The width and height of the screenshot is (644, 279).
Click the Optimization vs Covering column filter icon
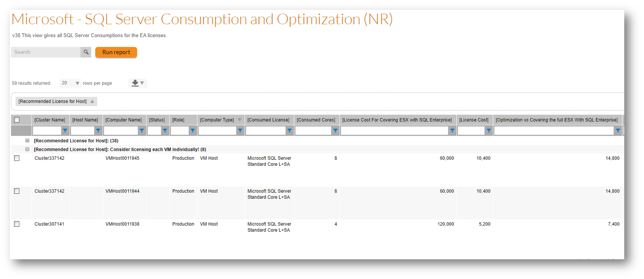(x=618, y=131)
